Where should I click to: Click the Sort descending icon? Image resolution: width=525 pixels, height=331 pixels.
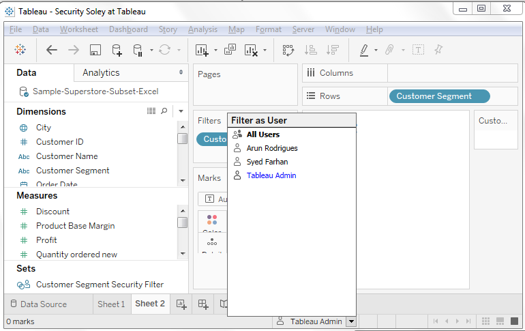click(333, 50)
